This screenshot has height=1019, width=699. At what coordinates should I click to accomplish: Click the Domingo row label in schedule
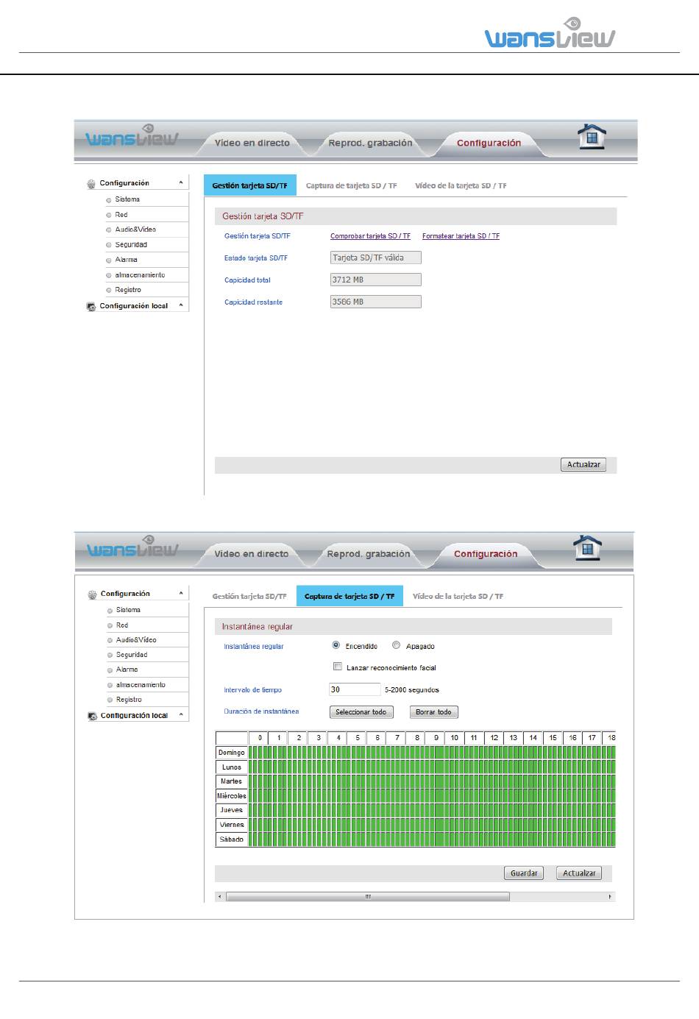point(231,753)
